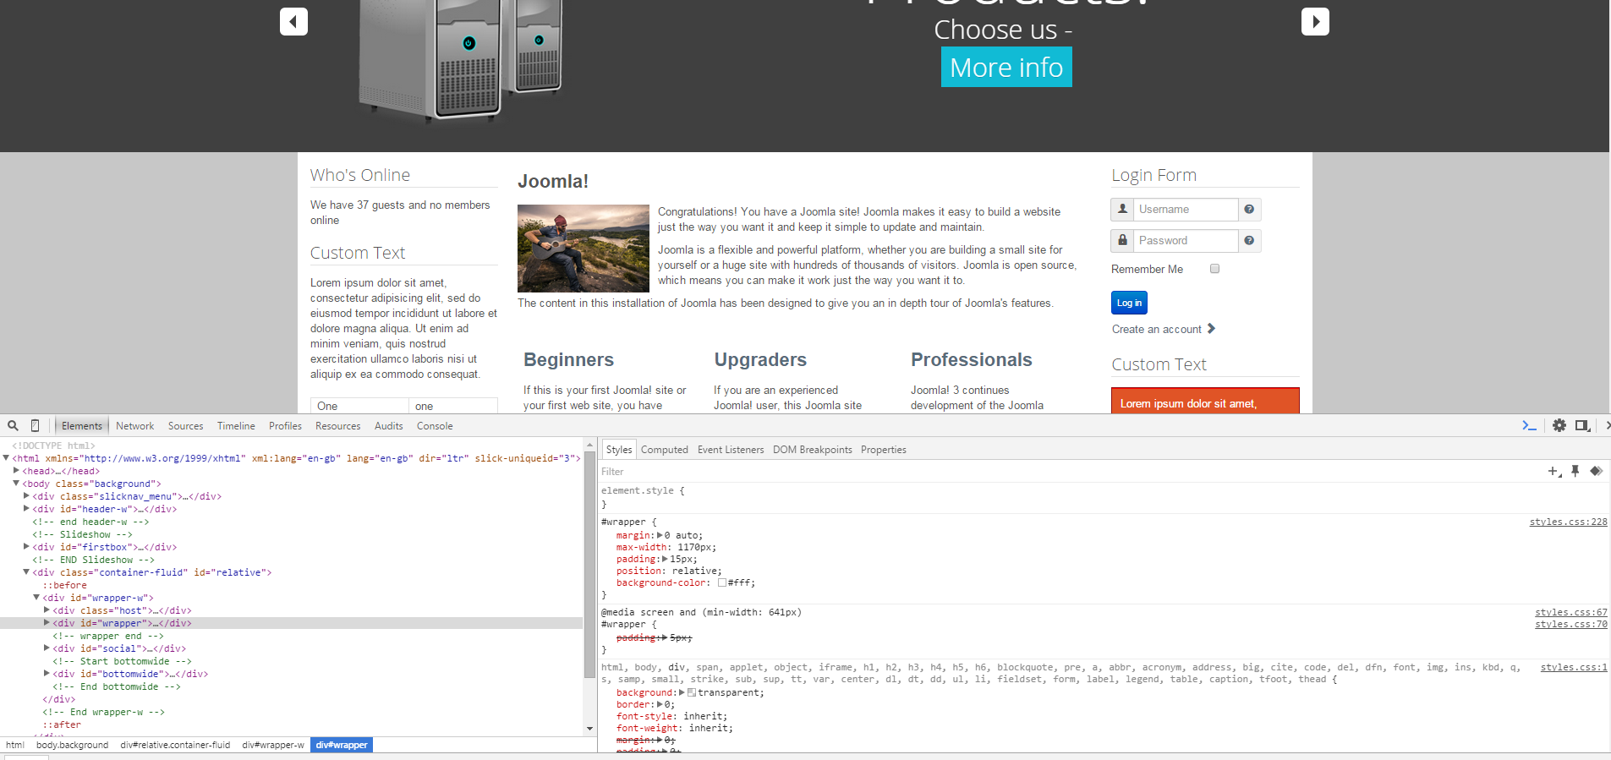Open DOM Breakpoints tab
1611x760 pixels.
click(x=812, y=450)
